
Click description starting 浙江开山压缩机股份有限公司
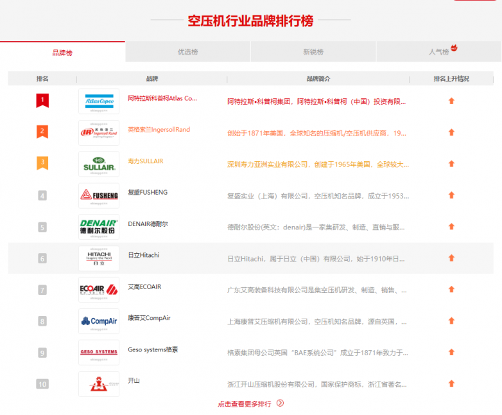(317, 384)
